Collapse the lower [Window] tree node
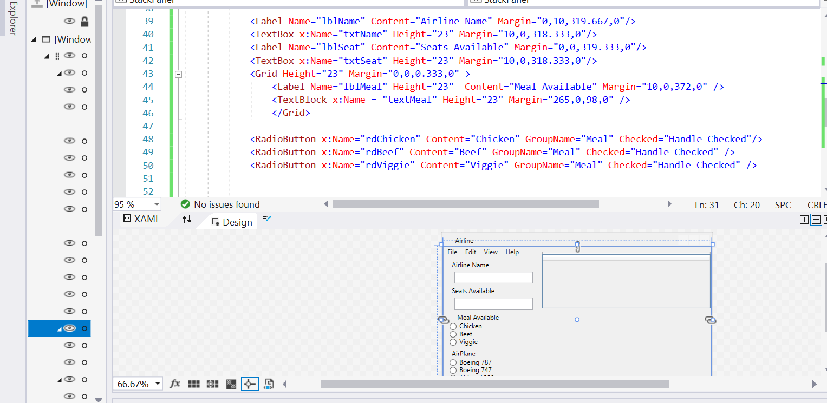The width and height of the screenshot is (827, 403). click(x=35, y=39)
